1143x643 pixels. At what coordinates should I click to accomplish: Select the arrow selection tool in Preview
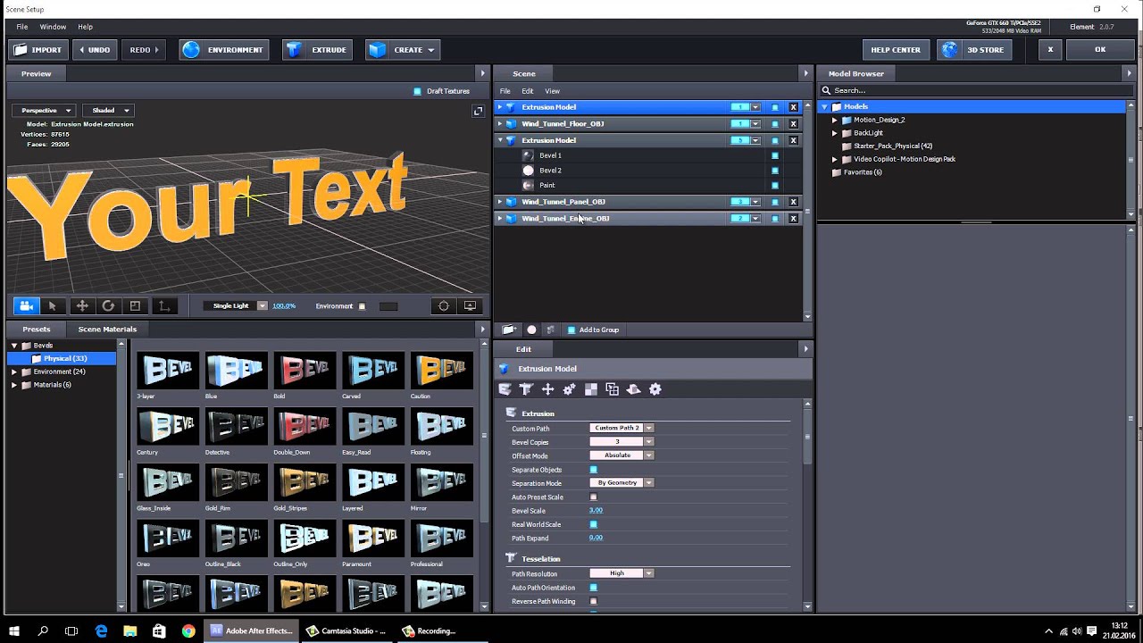tap(53, 305)
